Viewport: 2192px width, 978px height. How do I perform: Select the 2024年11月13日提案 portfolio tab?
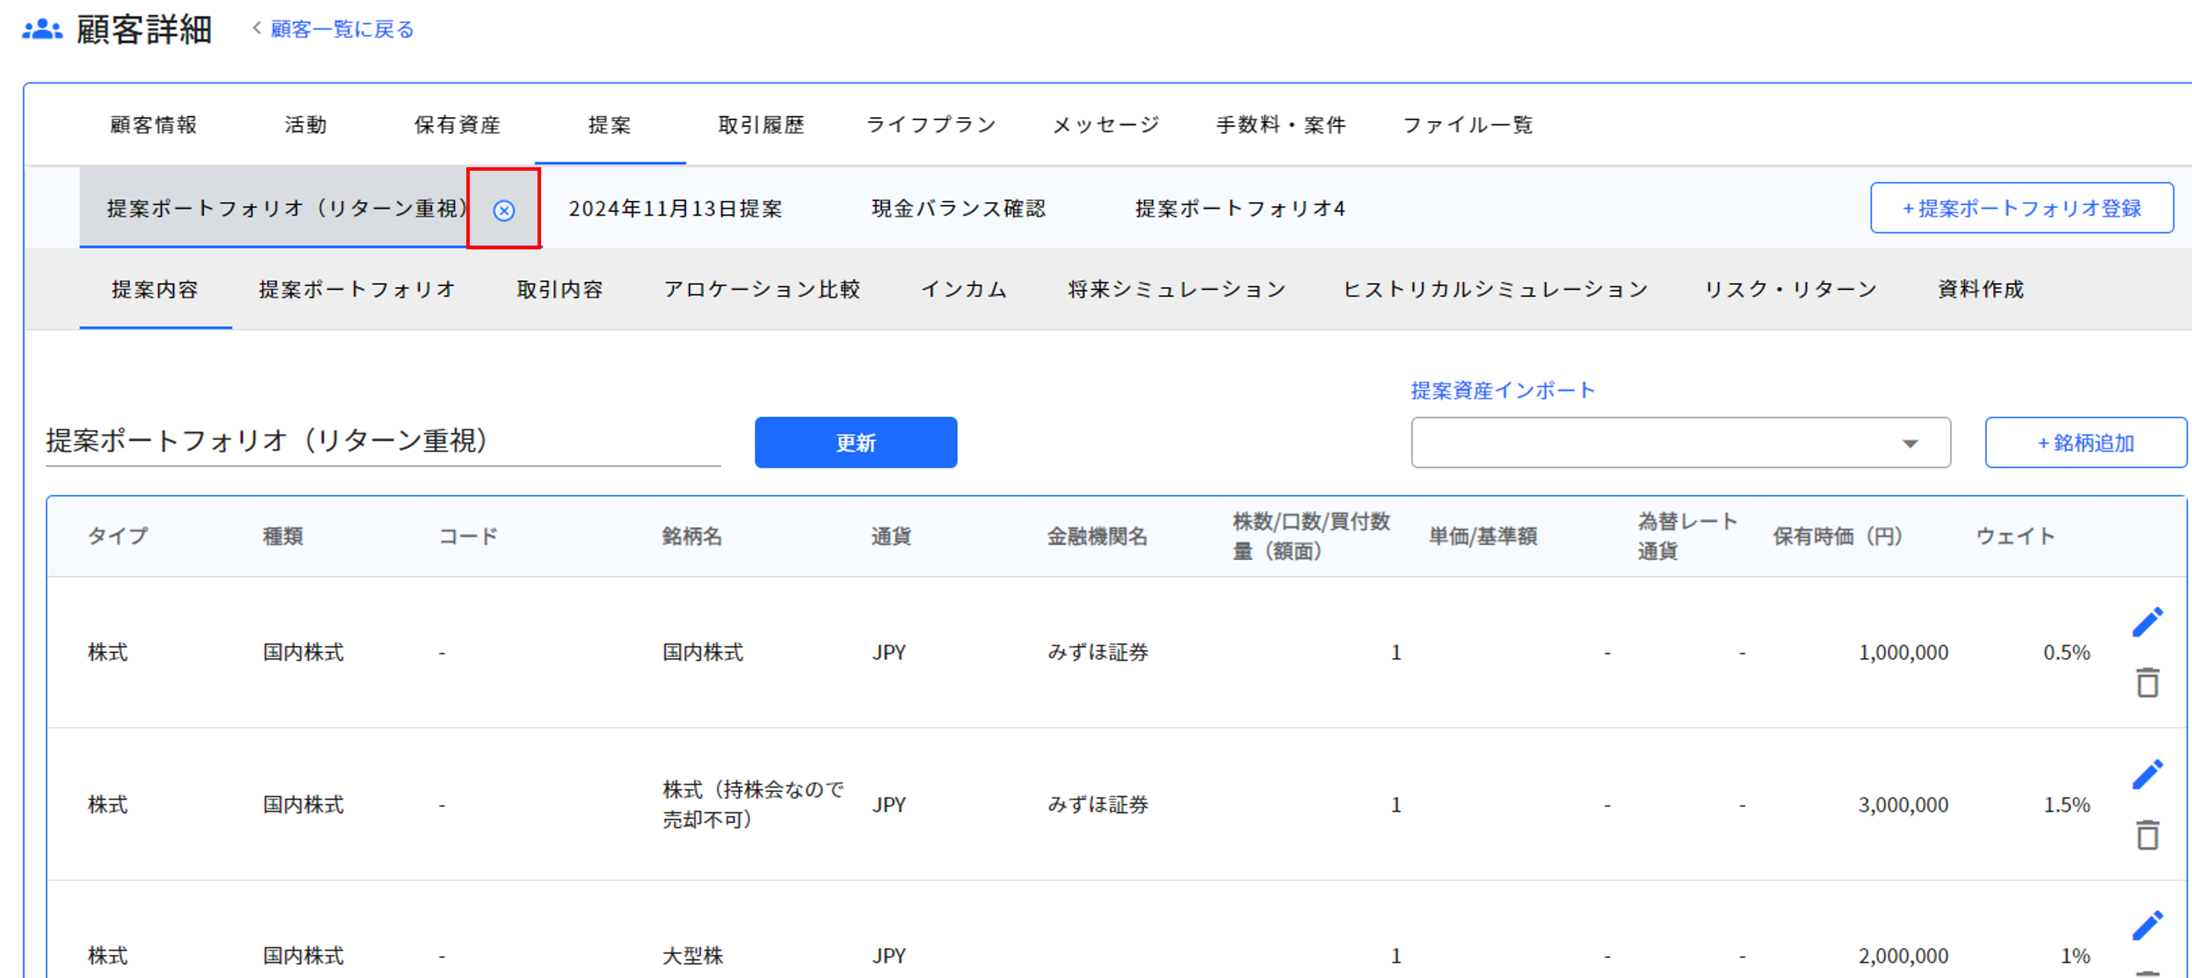coord(675,209)
